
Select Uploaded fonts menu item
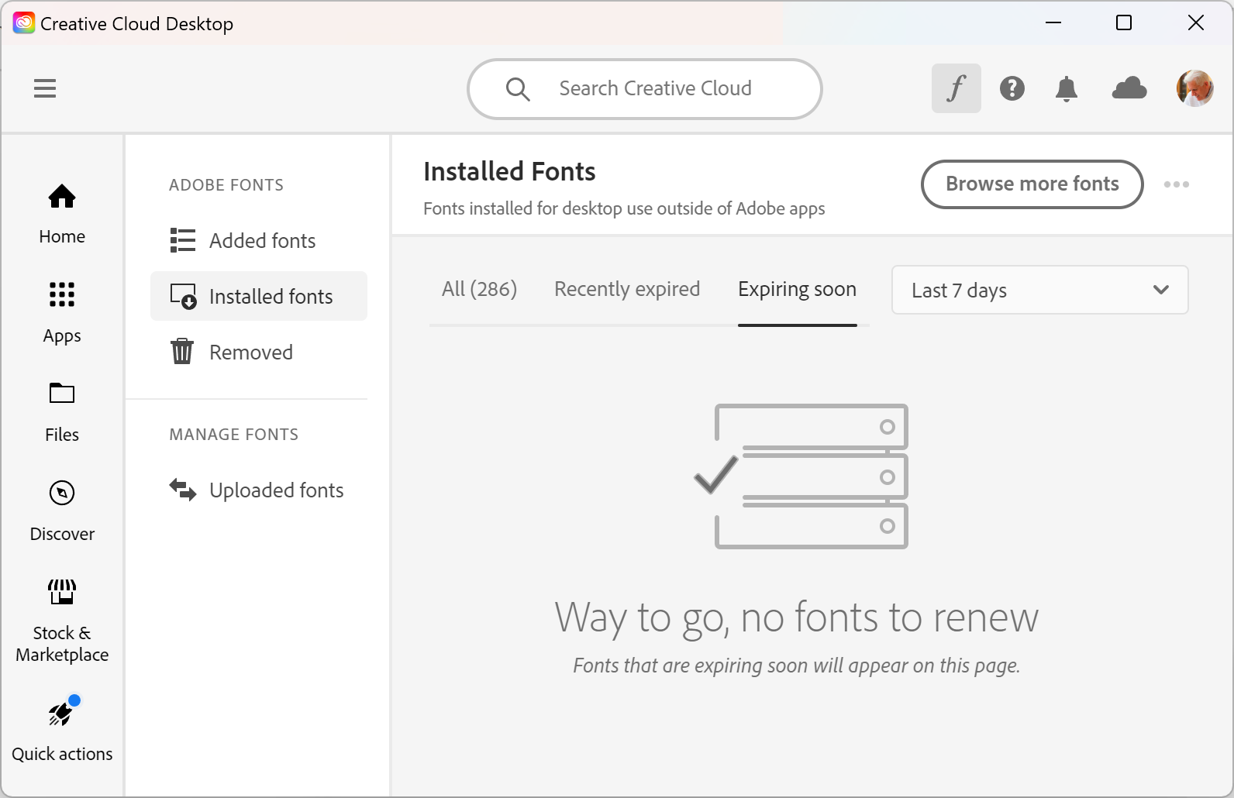[259, 490]
